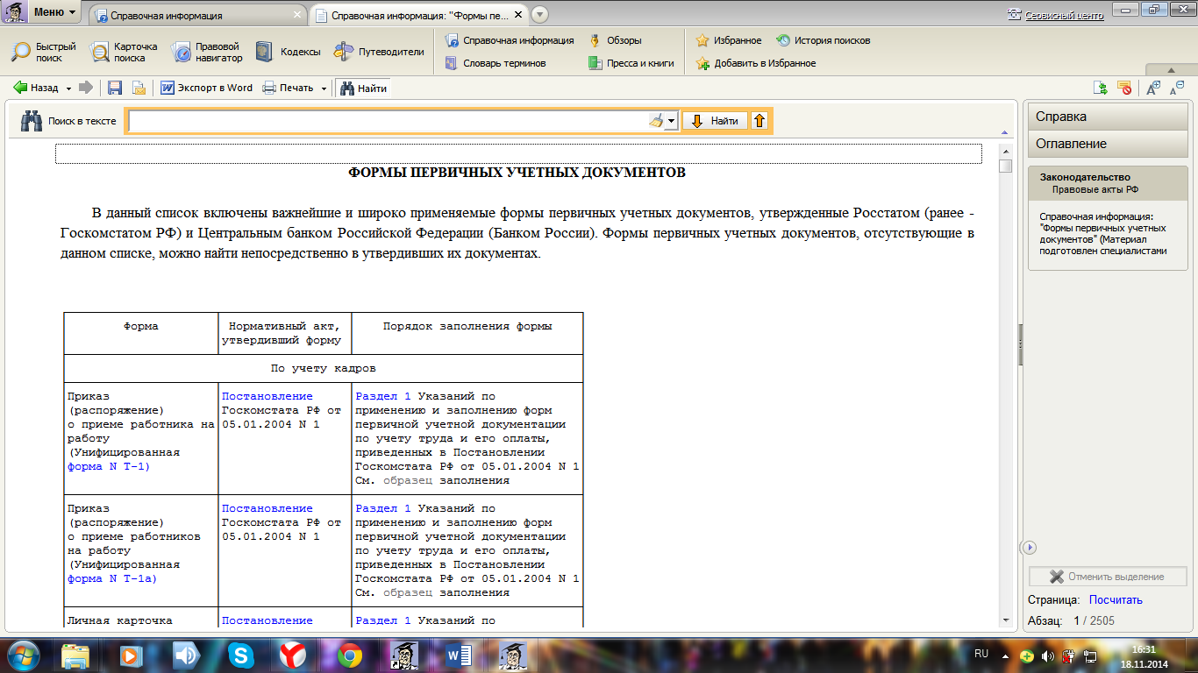Click scrollbar up arrow
Viewport: 1198px width, 673px height.
(1006, 150)
